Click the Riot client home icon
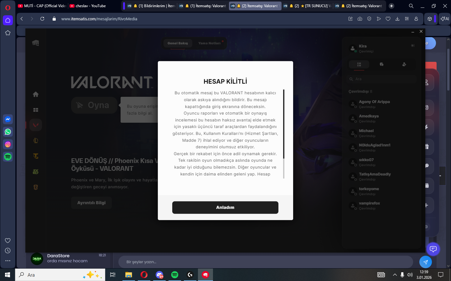451x281 pixels. pyautogui.click(x=36, y=94)
